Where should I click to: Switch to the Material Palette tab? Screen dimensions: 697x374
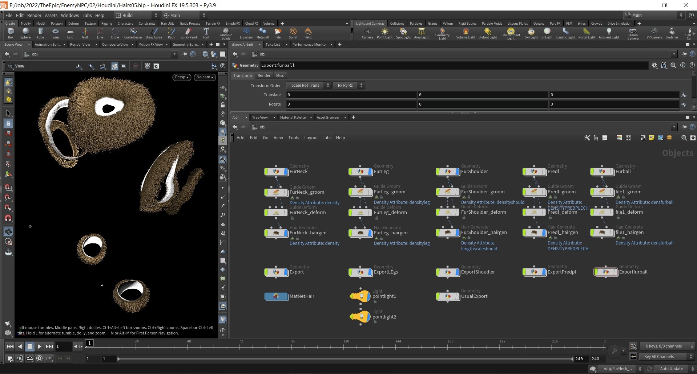point(293,117)
